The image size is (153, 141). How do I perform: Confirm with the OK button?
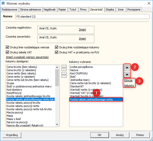(x=100, y=135)
